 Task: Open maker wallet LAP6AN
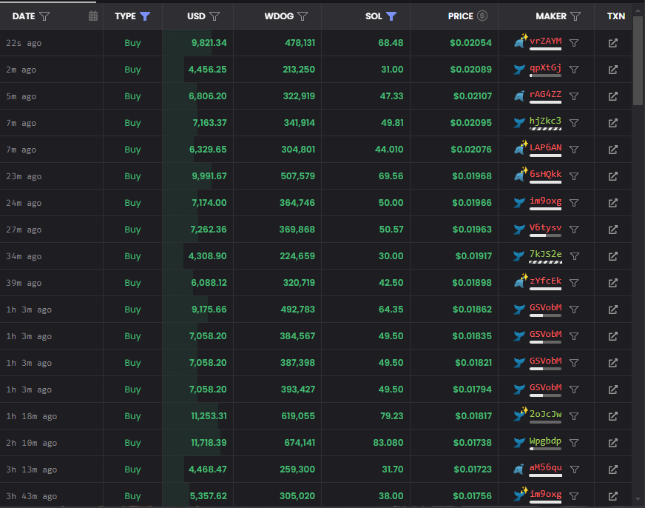click(x=545, y=147)
